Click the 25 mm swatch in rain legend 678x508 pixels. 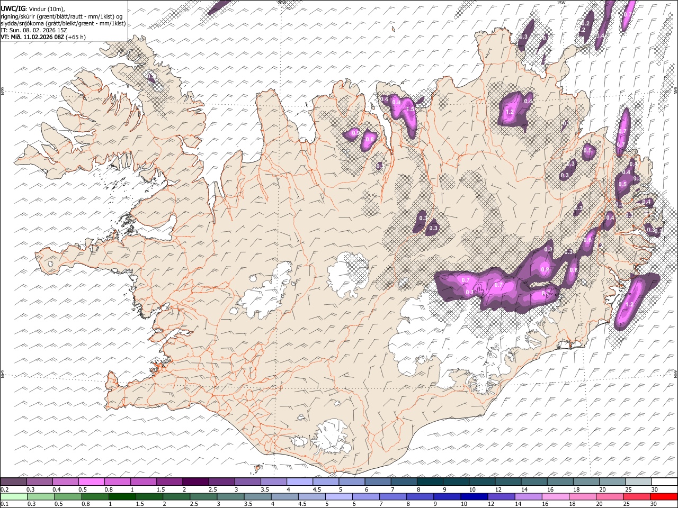click(x=636, y=496)
